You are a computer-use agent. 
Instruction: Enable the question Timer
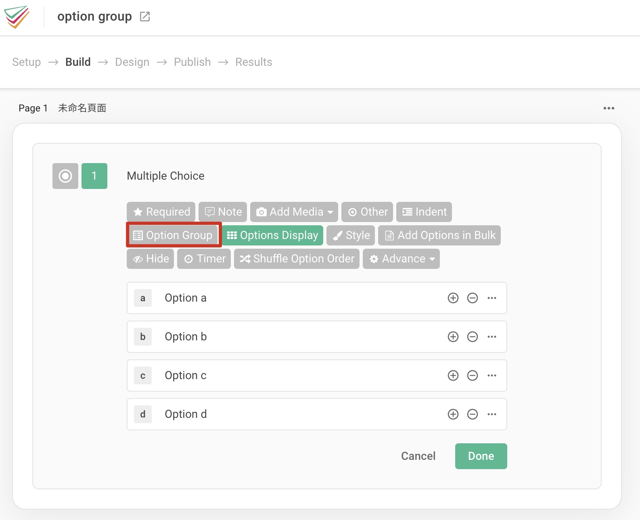pos(204,259)
